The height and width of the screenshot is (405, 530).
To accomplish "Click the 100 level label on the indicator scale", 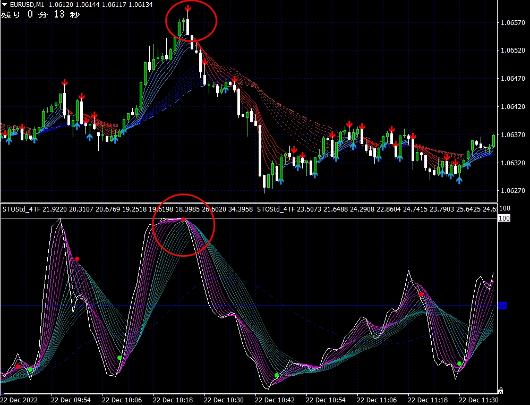I will coord(503,218).
